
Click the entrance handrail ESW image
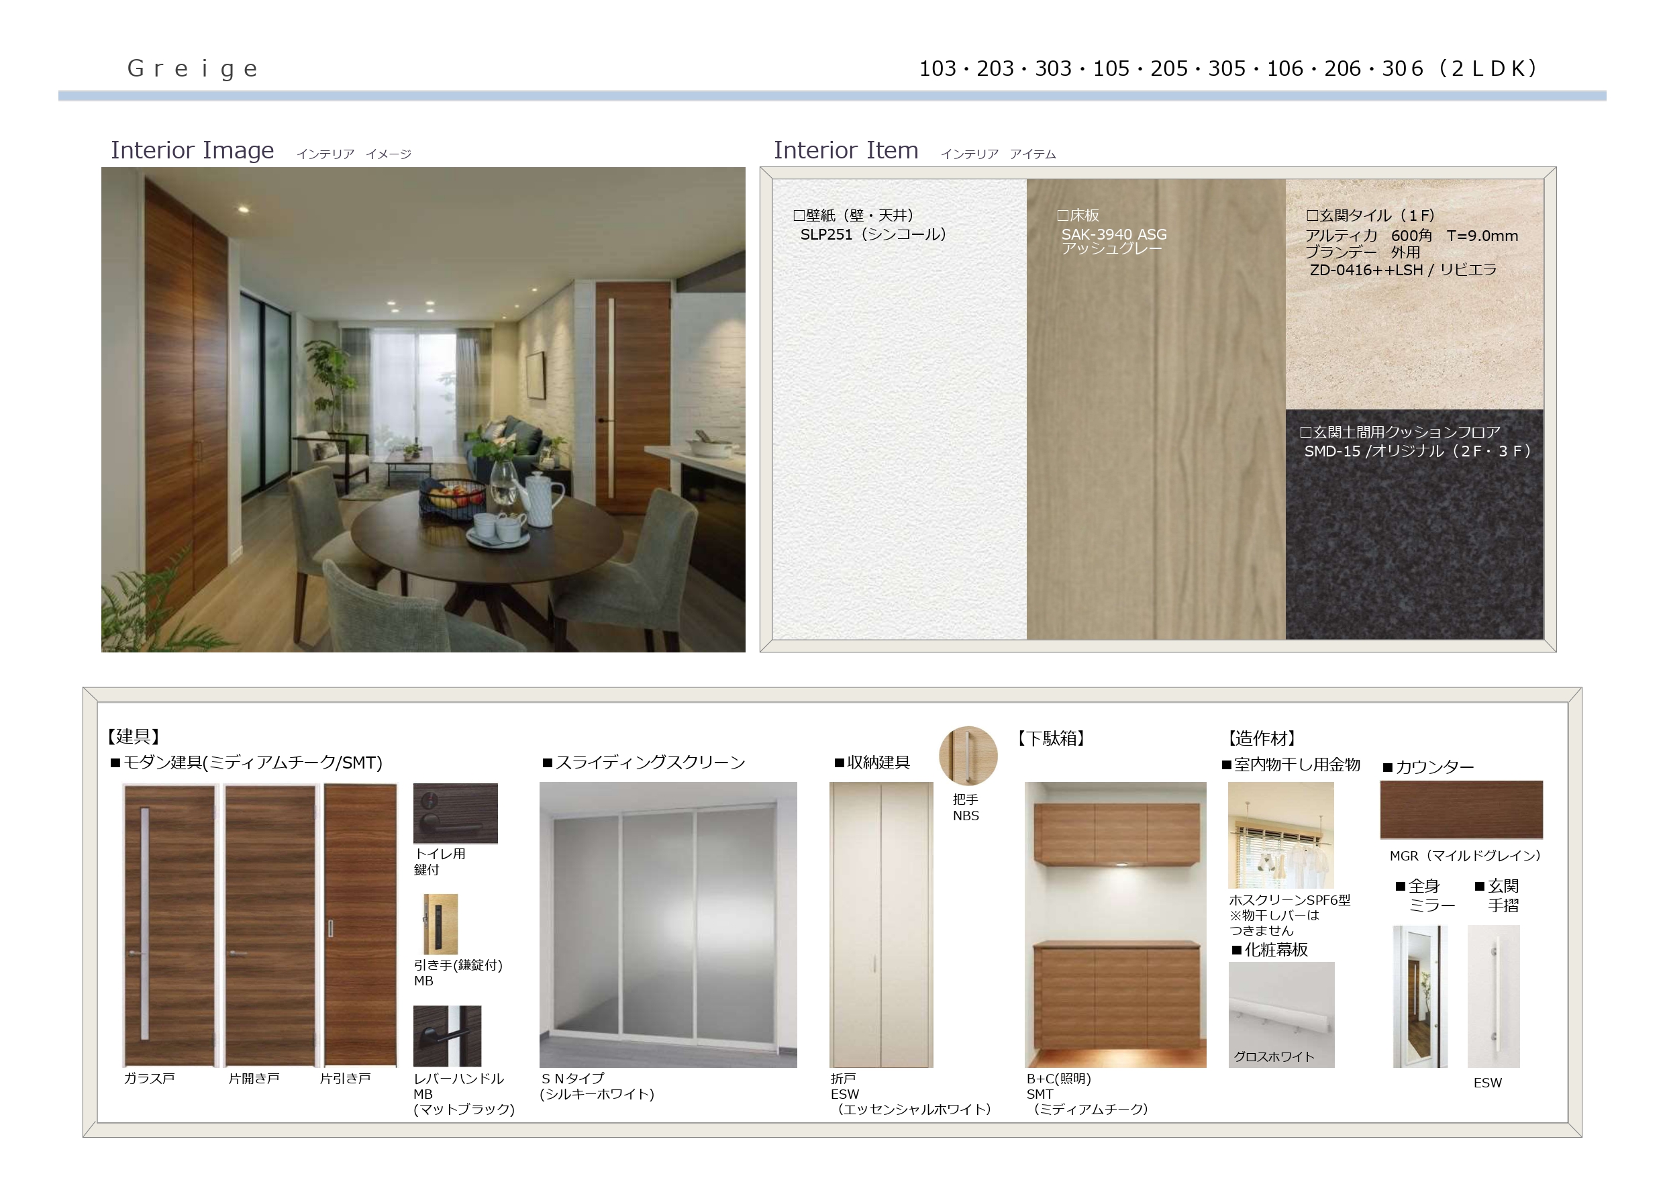click(1493, 996)
